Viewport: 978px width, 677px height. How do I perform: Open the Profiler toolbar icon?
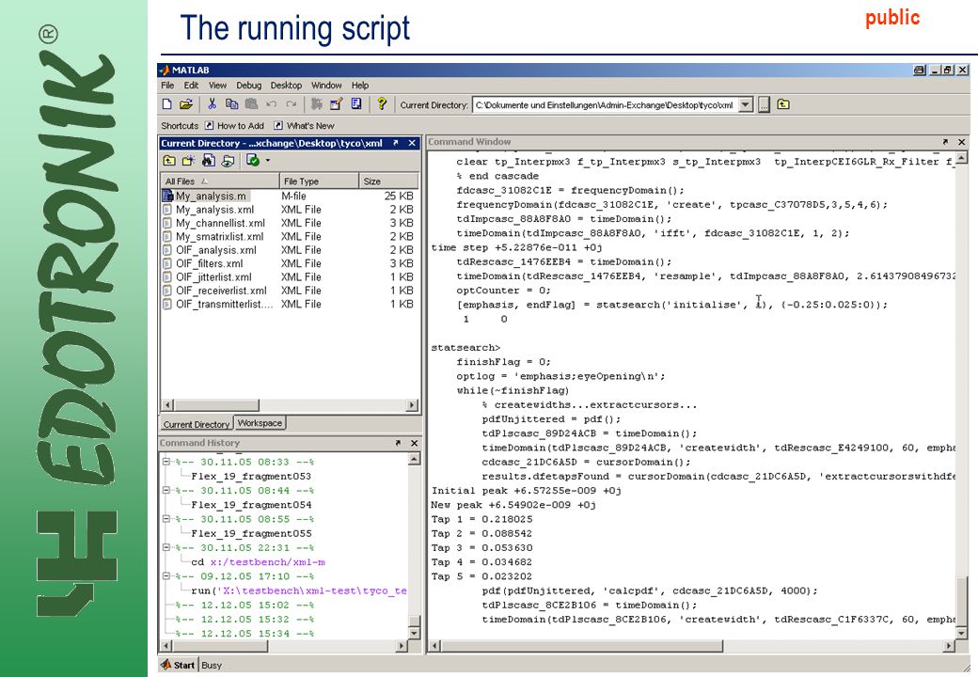tap(356, 104)
